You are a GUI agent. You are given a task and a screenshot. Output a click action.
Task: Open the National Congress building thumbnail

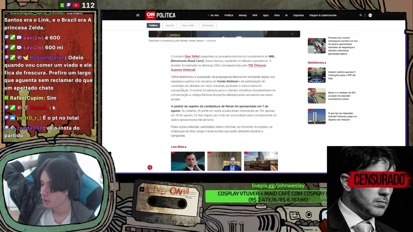[317, 116]
